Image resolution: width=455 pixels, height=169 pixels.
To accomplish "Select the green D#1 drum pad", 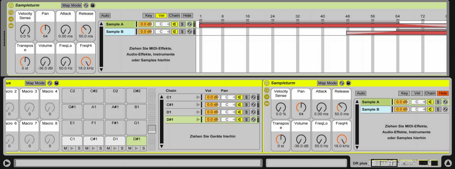I will coord(136,141).
